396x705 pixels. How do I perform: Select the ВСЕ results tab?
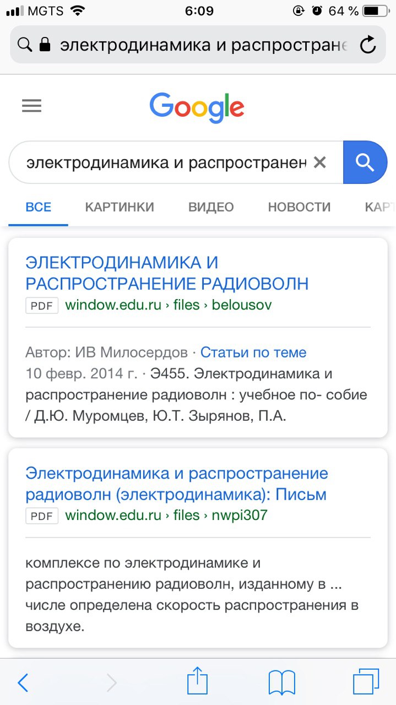(39, 207)
